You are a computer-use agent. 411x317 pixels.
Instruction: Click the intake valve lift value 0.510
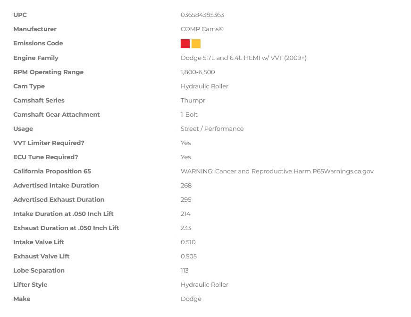coord(188,242)
